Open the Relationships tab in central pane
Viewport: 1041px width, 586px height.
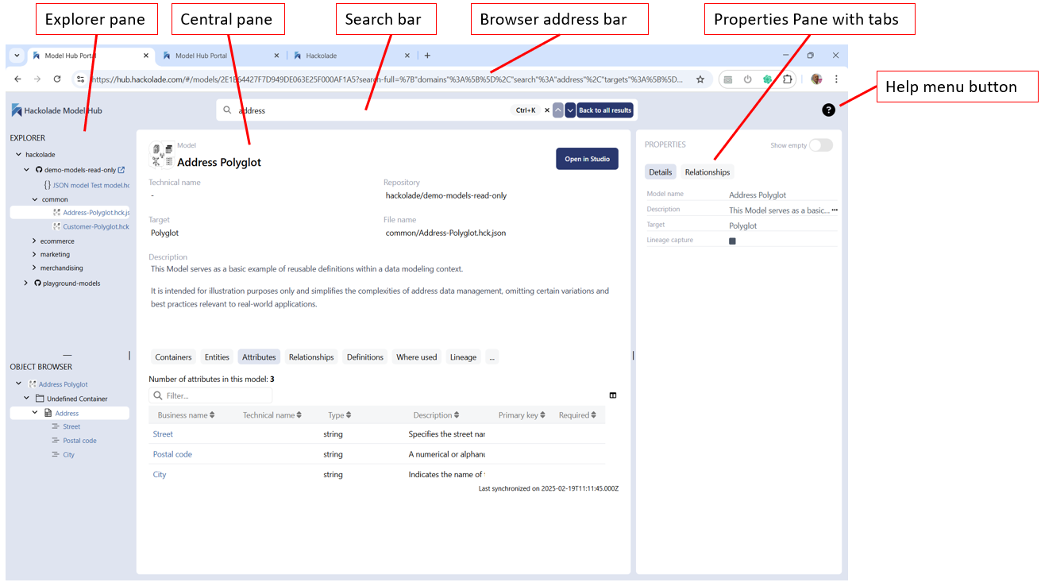pos(311,357)
